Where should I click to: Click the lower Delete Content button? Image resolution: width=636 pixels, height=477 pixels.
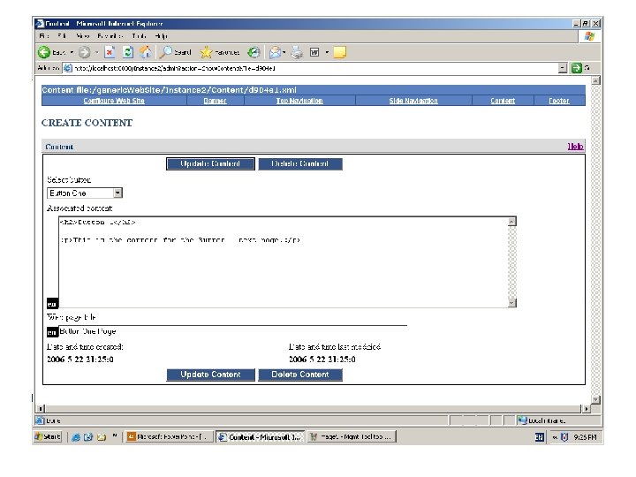point(300,375)
